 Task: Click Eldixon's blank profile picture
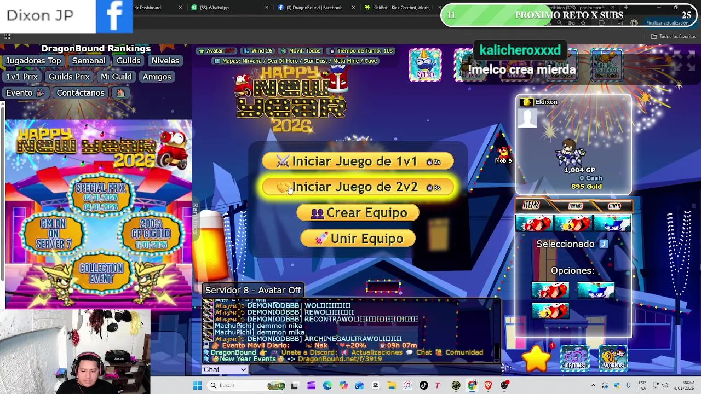point(527,118)
